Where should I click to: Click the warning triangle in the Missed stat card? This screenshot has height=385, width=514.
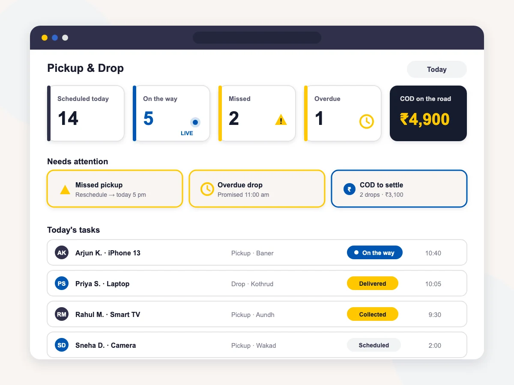pos(281,120)
